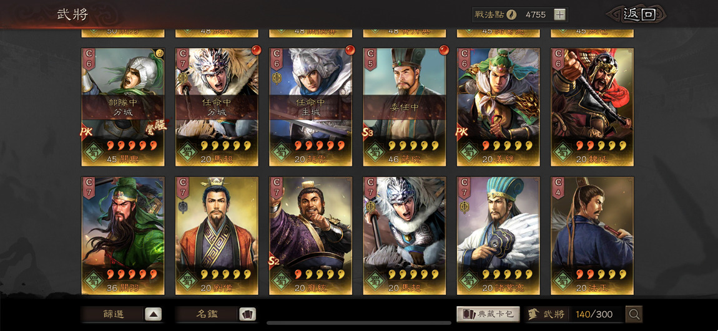Image resolution: width=718 pixels, height=331 pixels.
Task: Expand the 篩選 filter arrow
Action: click(x=154, y=314)
